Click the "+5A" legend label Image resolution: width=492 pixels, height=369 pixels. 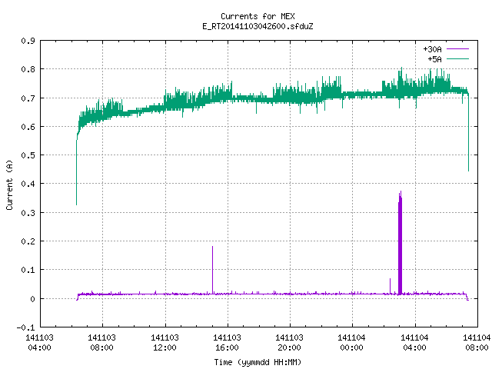(x=434, y=59)
